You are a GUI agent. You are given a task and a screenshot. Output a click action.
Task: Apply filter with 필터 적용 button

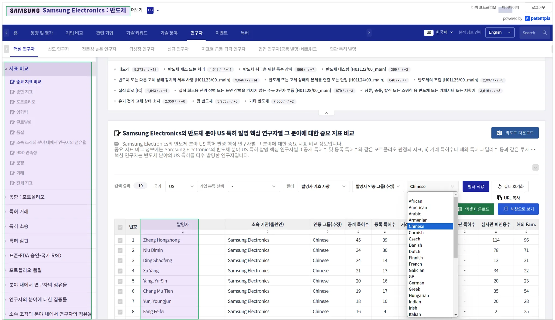coord(476,186)
